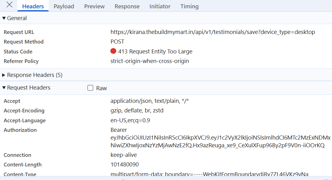332x180 pixels.
Task: Enable the Raw checkbox
Action: pos(91,88)
